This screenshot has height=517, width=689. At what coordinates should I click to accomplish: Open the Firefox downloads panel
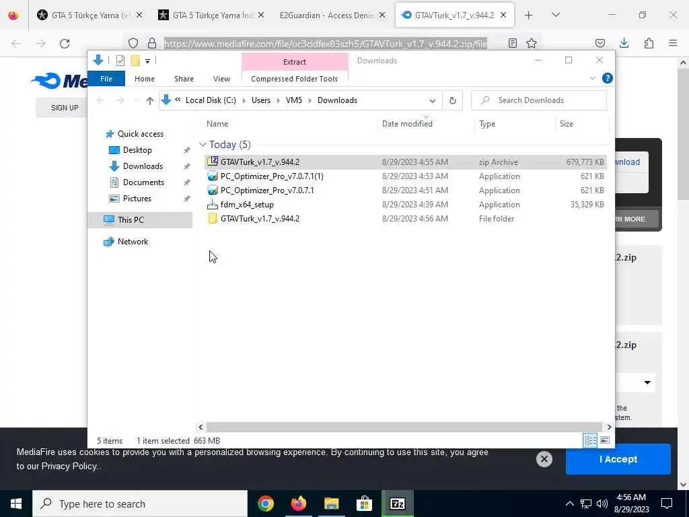(x=624, y=43)
